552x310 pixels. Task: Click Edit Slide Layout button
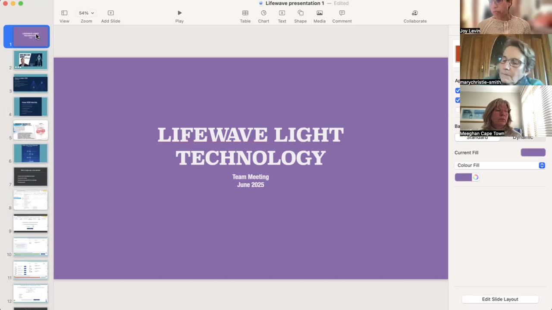500,299
